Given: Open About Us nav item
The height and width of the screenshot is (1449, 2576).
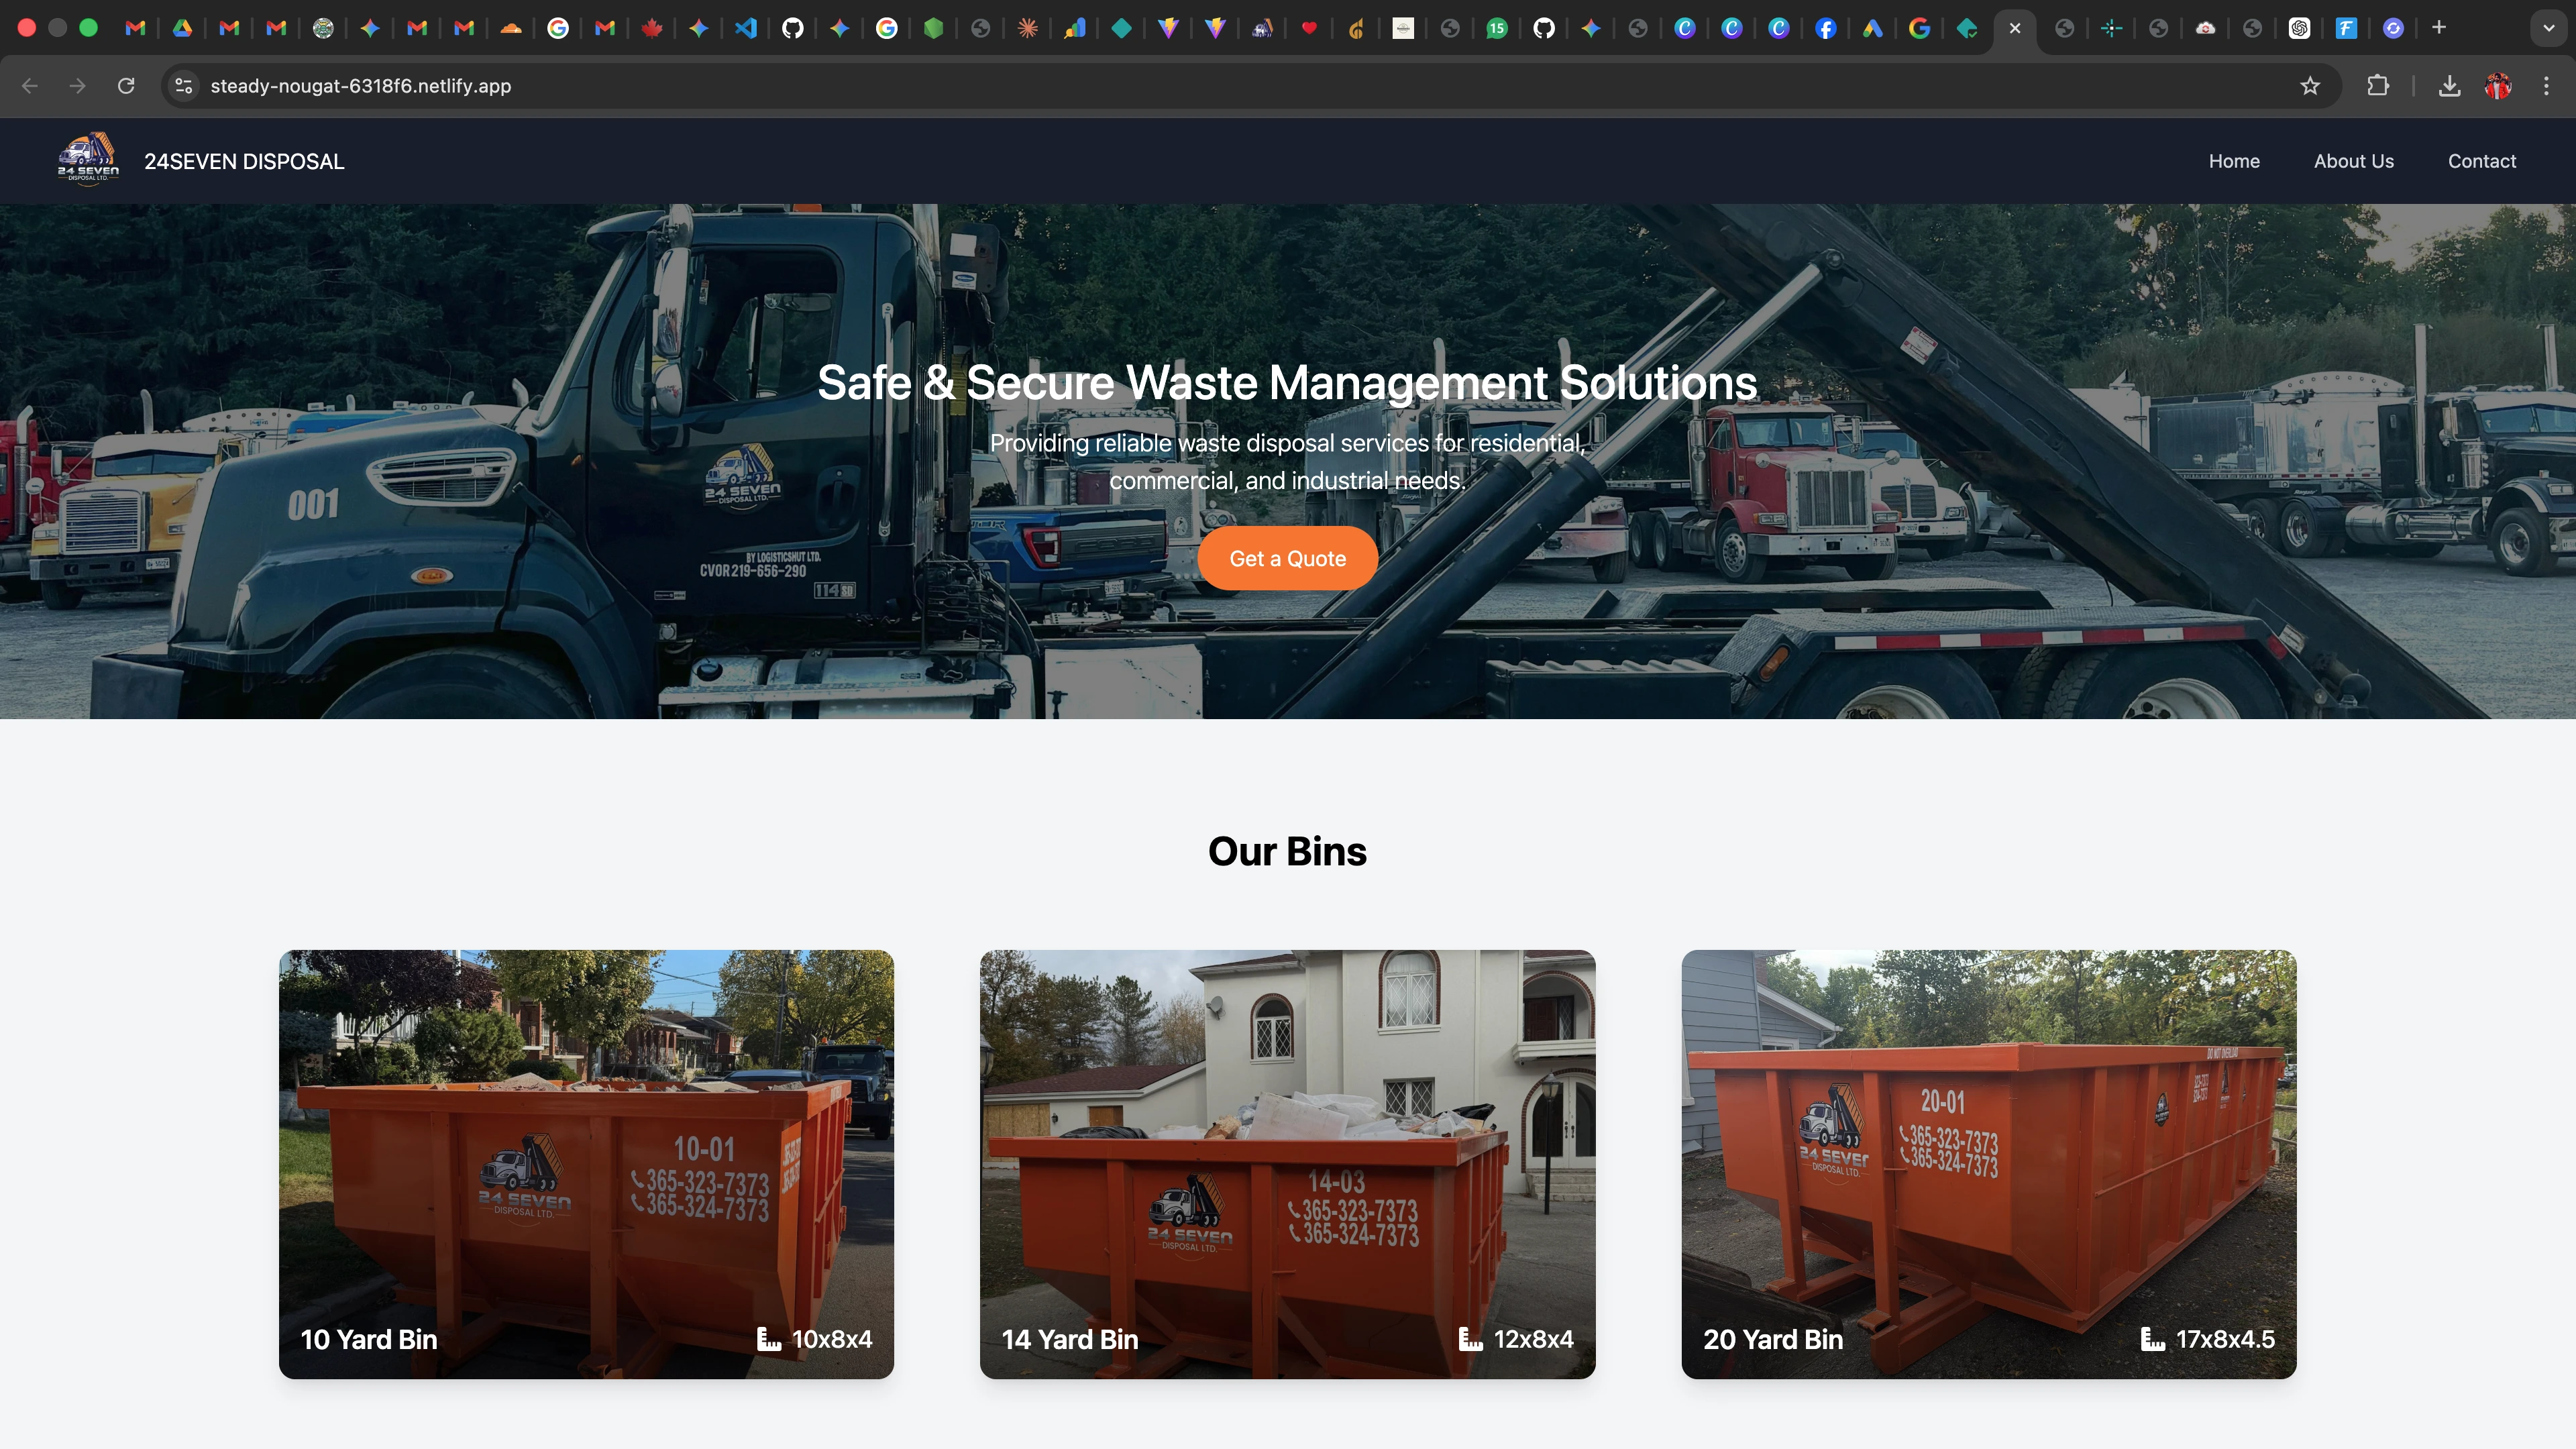Looking at the screenshot, I should point(2353,161).
